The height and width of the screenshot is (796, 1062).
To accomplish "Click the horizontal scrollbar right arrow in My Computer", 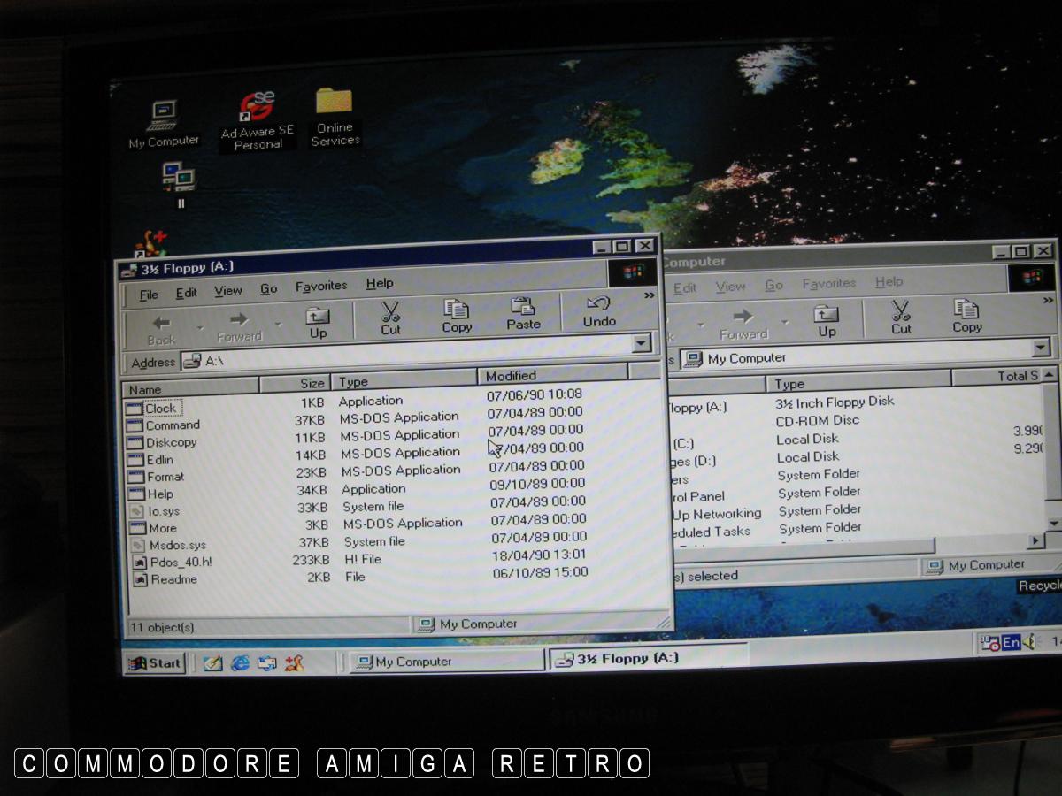I will (1035, 540).
